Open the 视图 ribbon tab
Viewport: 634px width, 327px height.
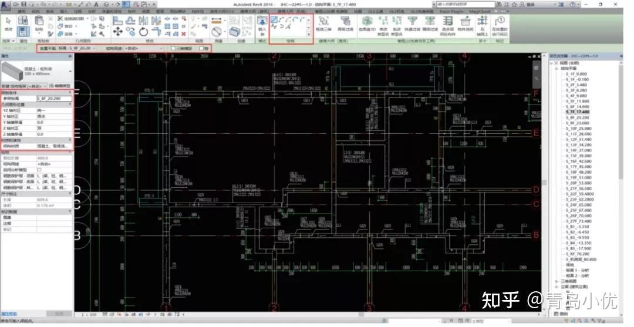[146, 11]
